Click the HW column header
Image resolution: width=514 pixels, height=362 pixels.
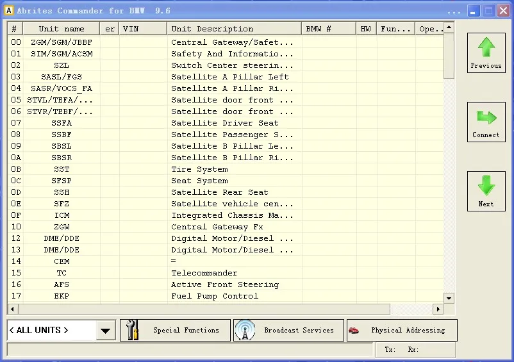[x=366, y=29]
